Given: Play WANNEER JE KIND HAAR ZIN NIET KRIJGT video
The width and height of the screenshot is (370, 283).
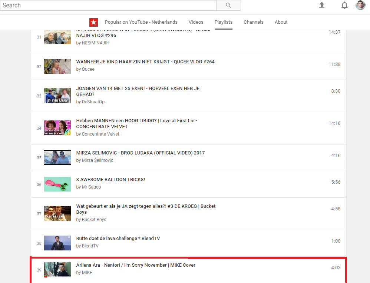Looking at the screenshot, I should pos(145,62).
